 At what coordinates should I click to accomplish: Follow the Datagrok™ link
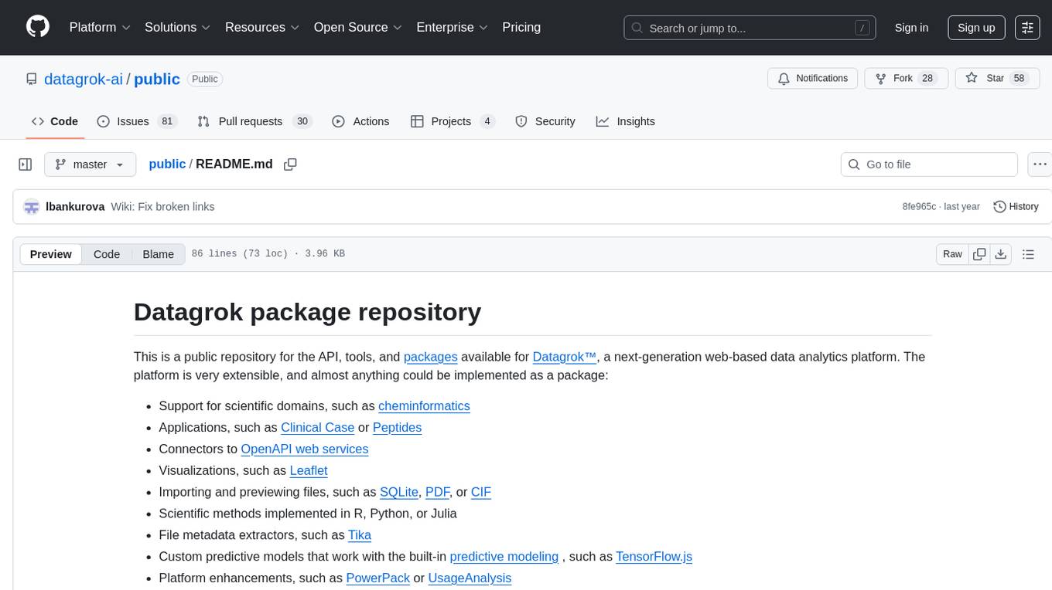(565, 357)
